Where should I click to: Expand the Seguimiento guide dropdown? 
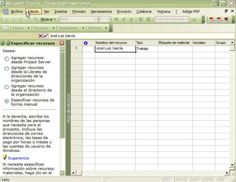83,28
